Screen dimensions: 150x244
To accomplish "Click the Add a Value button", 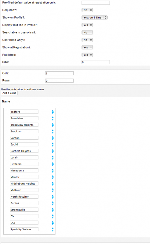I will (x=9, y=93).
